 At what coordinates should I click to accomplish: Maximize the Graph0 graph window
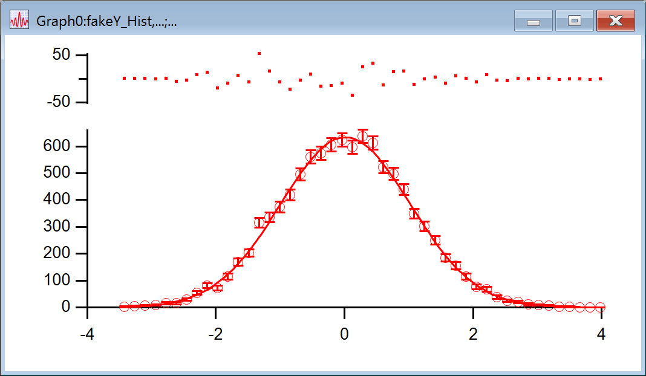[574, 21]
